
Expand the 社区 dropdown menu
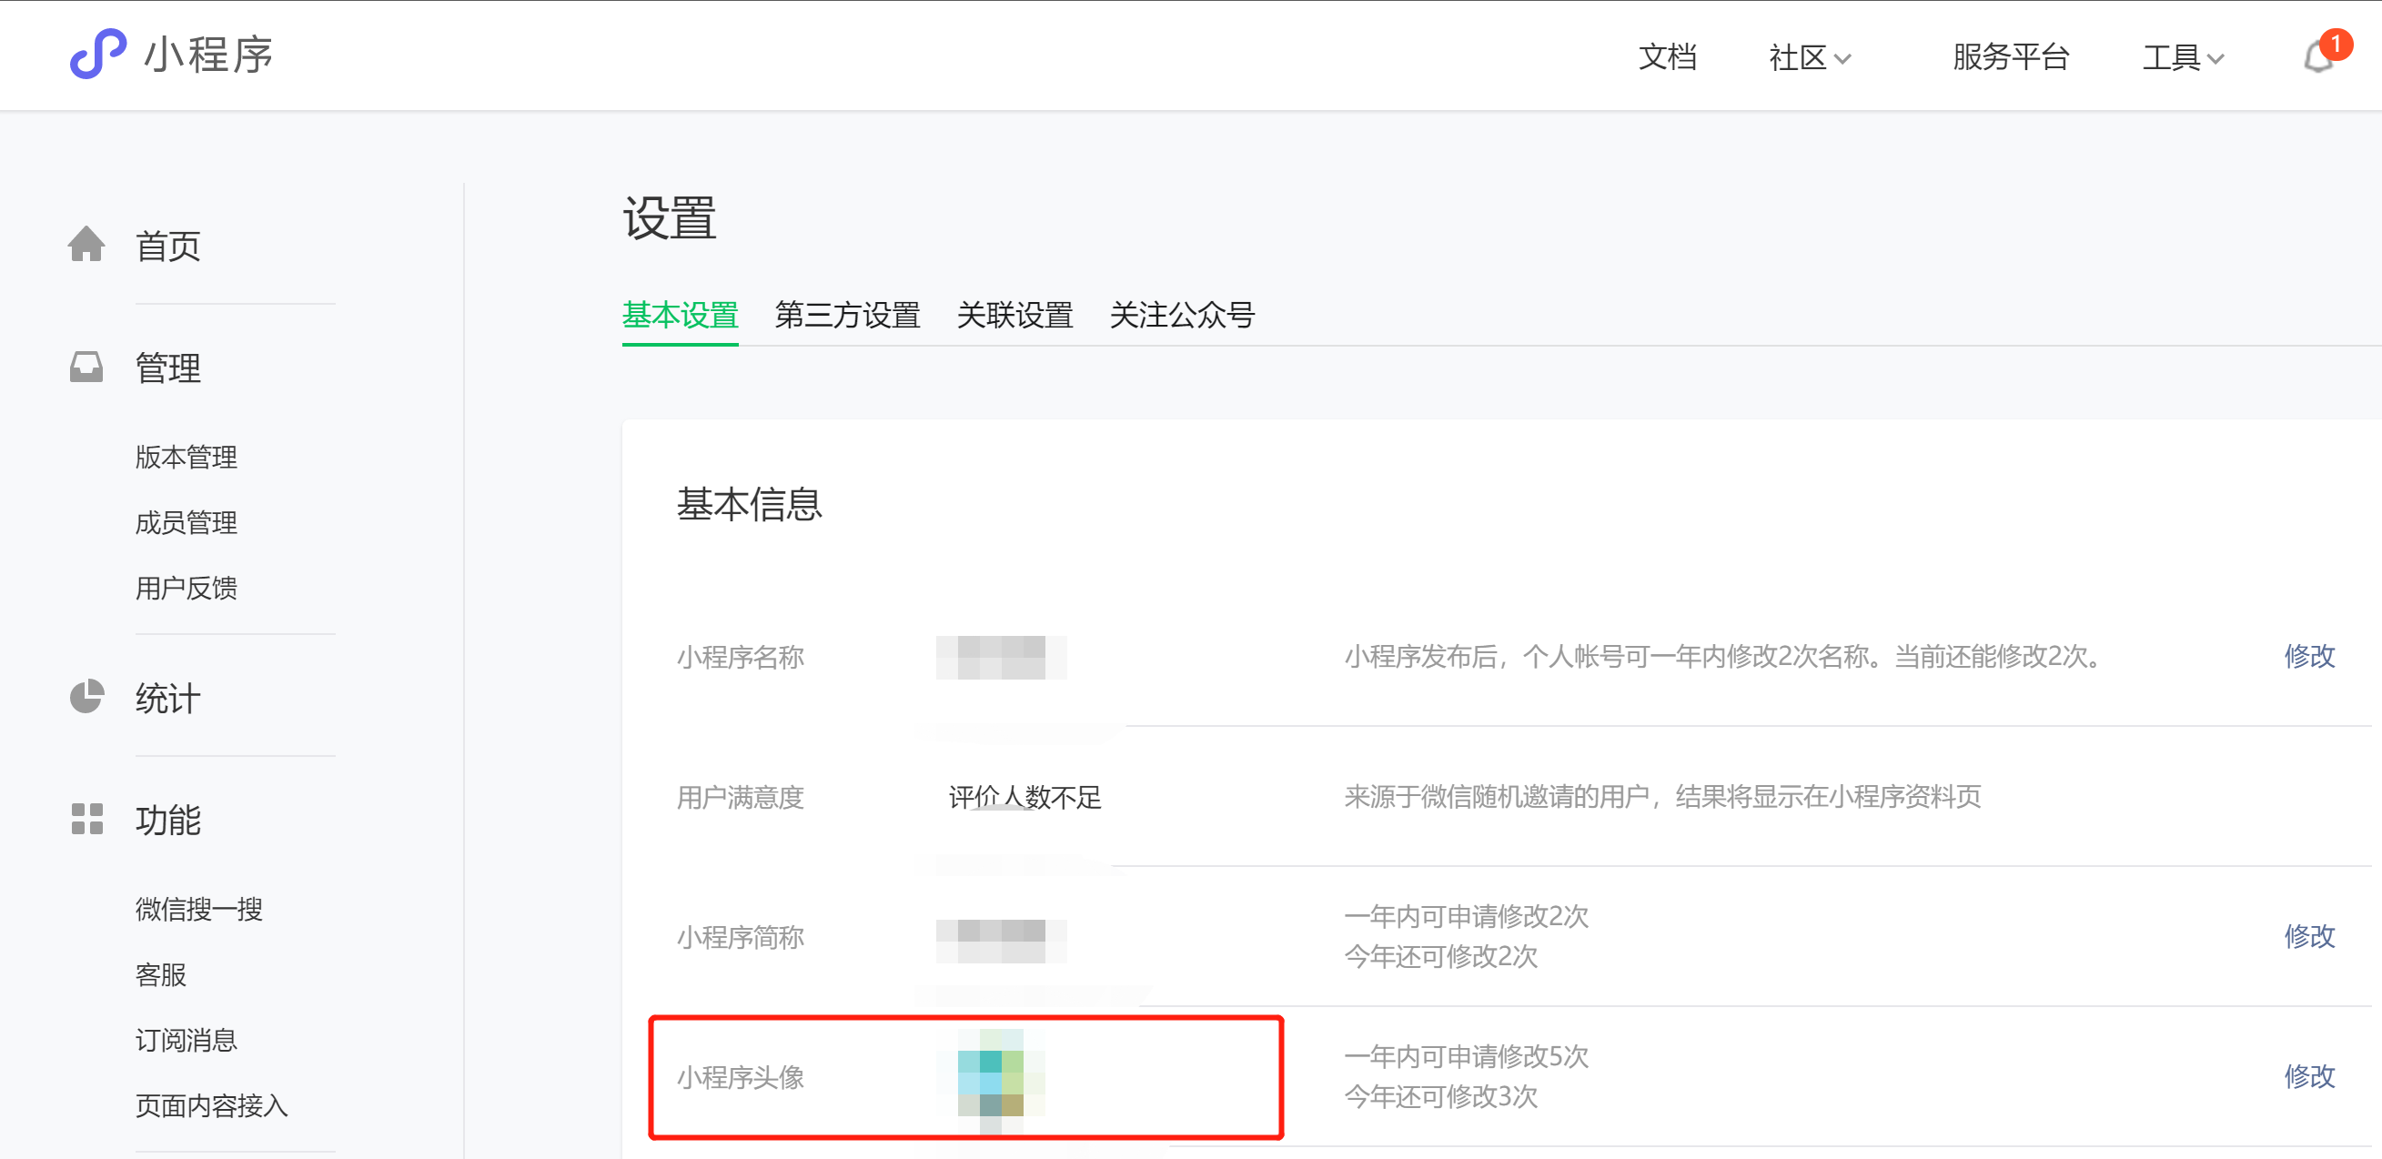1809,57
